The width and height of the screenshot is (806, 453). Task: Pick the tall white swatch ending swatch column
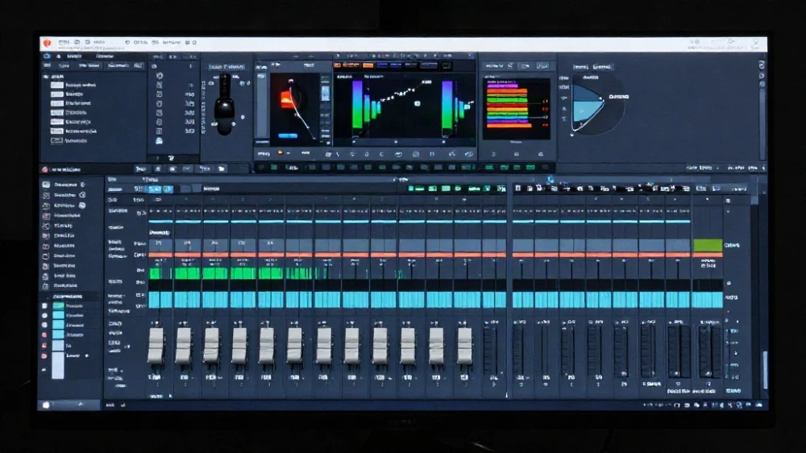(x=58, y=367)
